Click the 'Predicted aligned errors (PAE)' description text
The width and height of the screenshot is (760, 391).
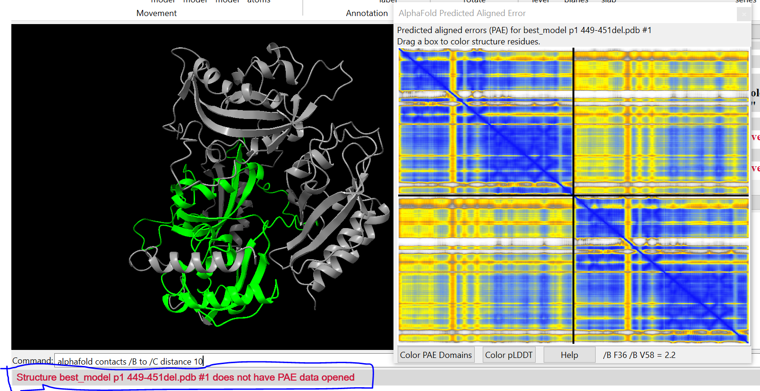pos(524,30)
